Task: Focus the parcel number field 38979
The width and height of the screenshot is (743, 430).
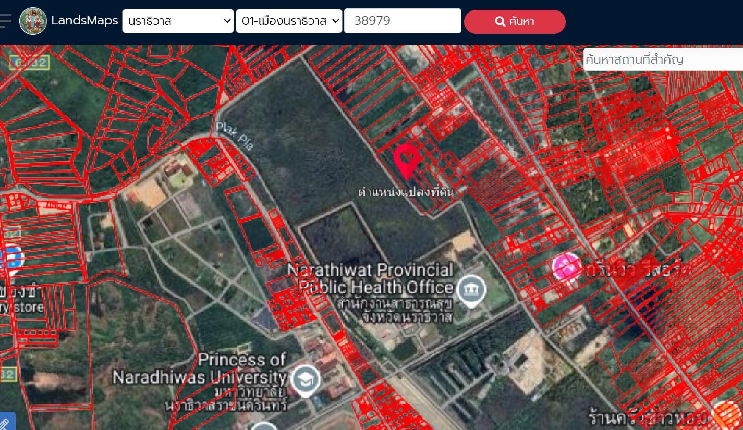Action: point(403,21)
